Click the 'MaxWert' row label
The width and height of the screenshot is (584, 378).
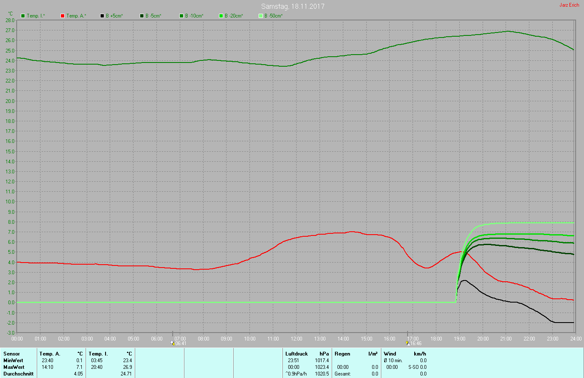[14, 367]
